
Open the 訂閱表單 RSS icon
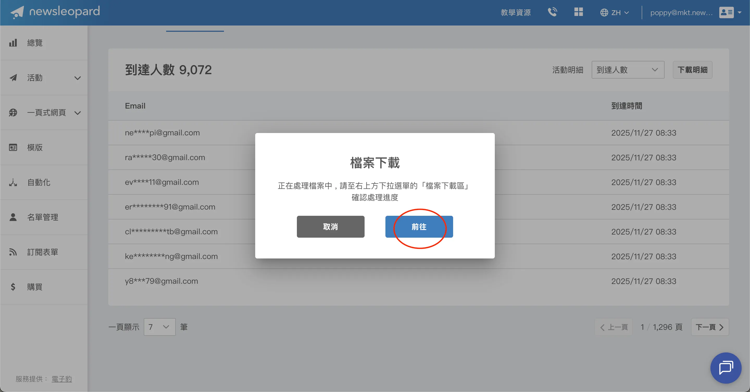(13, 252)
